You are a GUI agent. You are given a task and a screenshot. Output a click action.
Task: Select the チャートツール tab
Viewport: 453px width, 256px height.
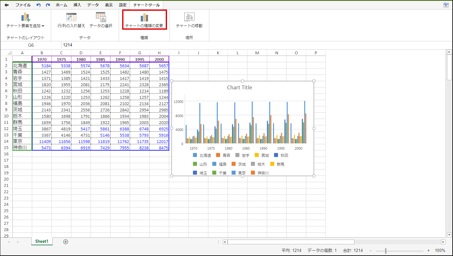point(146,5)
